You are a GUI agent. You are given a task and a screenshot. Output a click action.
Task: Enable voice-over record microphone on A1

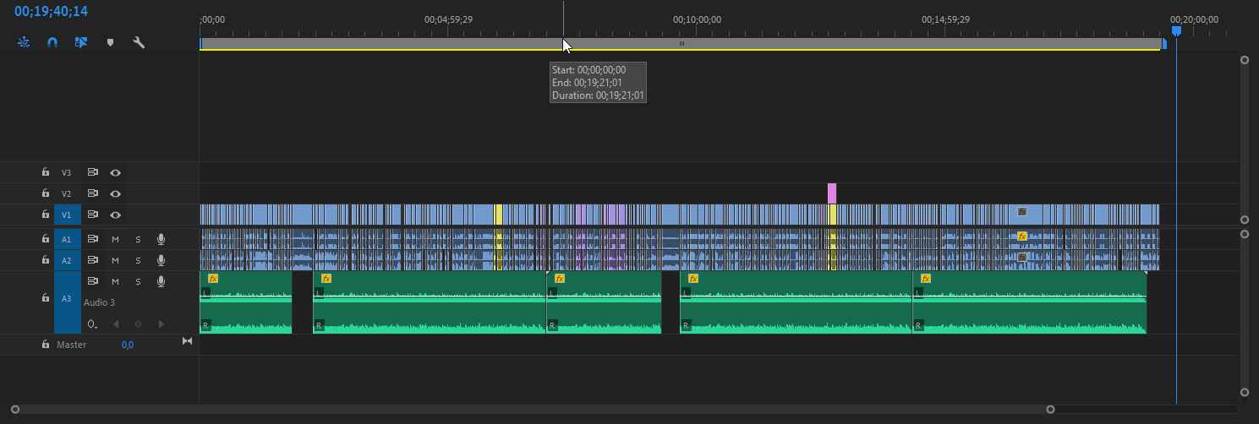tap(161, 239)
